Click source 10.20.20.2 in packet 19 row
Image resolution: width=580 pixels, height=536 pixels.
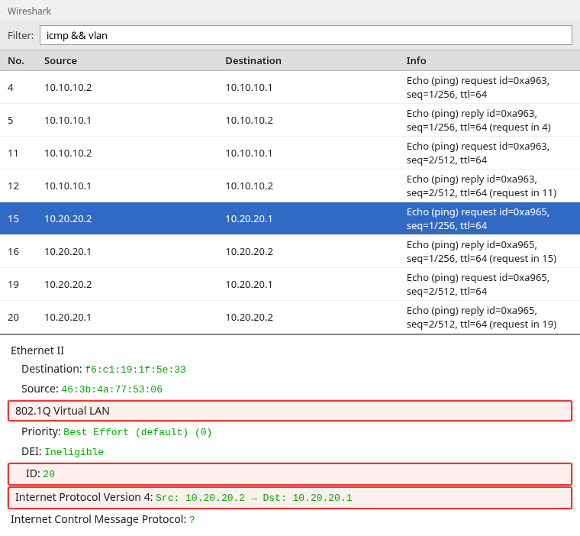pyautogui.click(x=68, y=284)
